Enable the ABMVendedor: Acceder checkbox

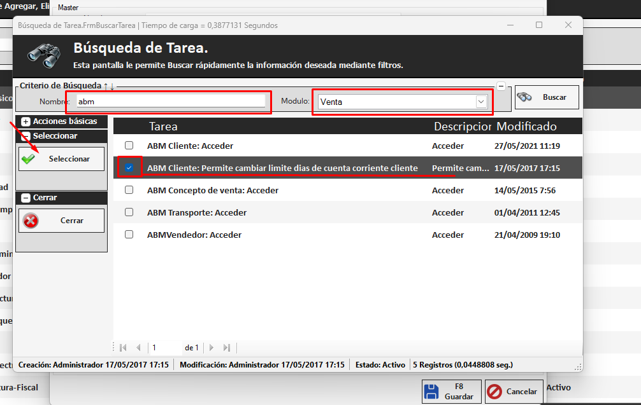[x=129, y=235]
